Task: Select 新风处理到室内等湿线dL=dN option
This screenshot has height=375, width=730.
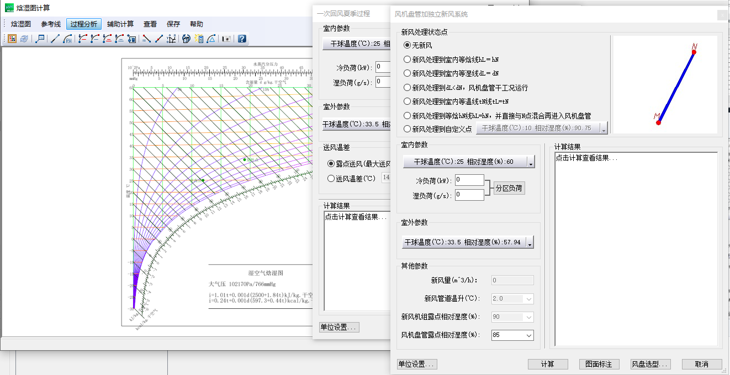Action: pos(408,73)
